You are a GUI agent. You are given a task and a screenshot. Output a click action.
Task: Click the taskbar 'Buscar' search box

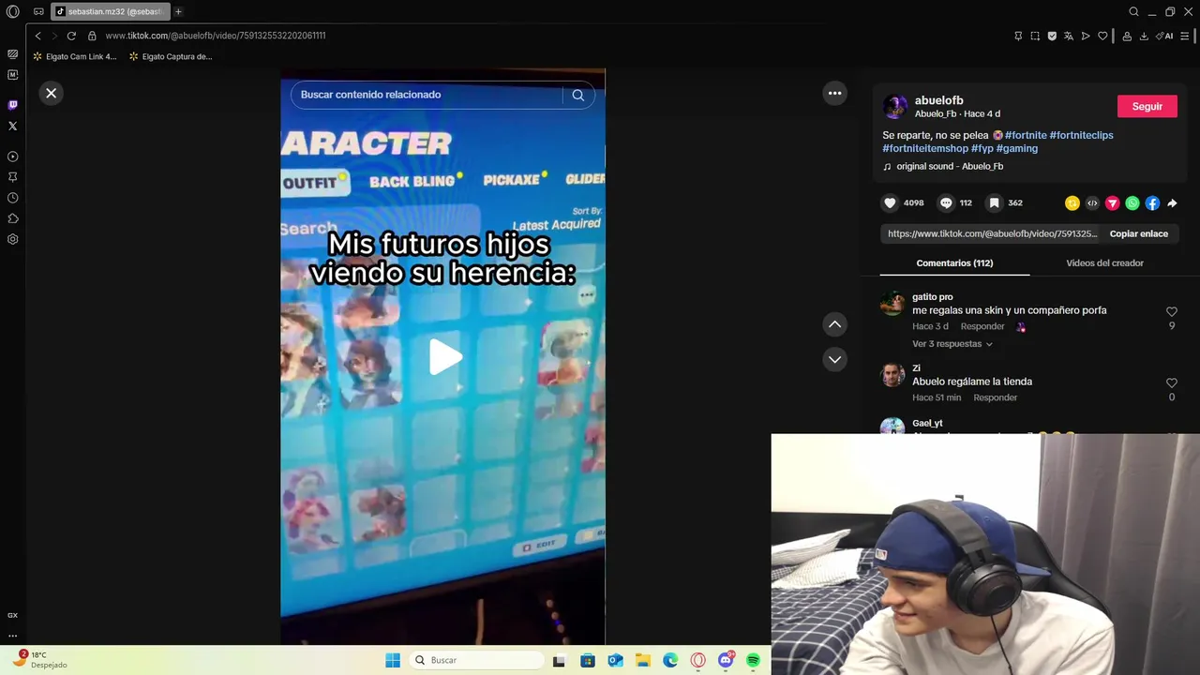click(476, 660)
